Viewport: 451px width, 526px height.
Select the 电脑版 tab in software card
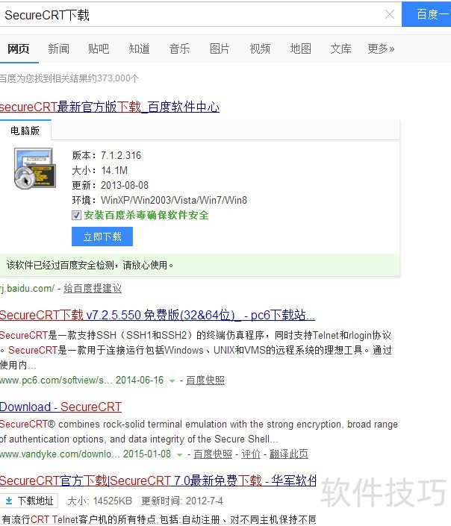25,131
